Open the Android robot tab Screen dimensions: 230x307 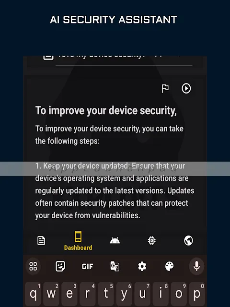(115, 240)
